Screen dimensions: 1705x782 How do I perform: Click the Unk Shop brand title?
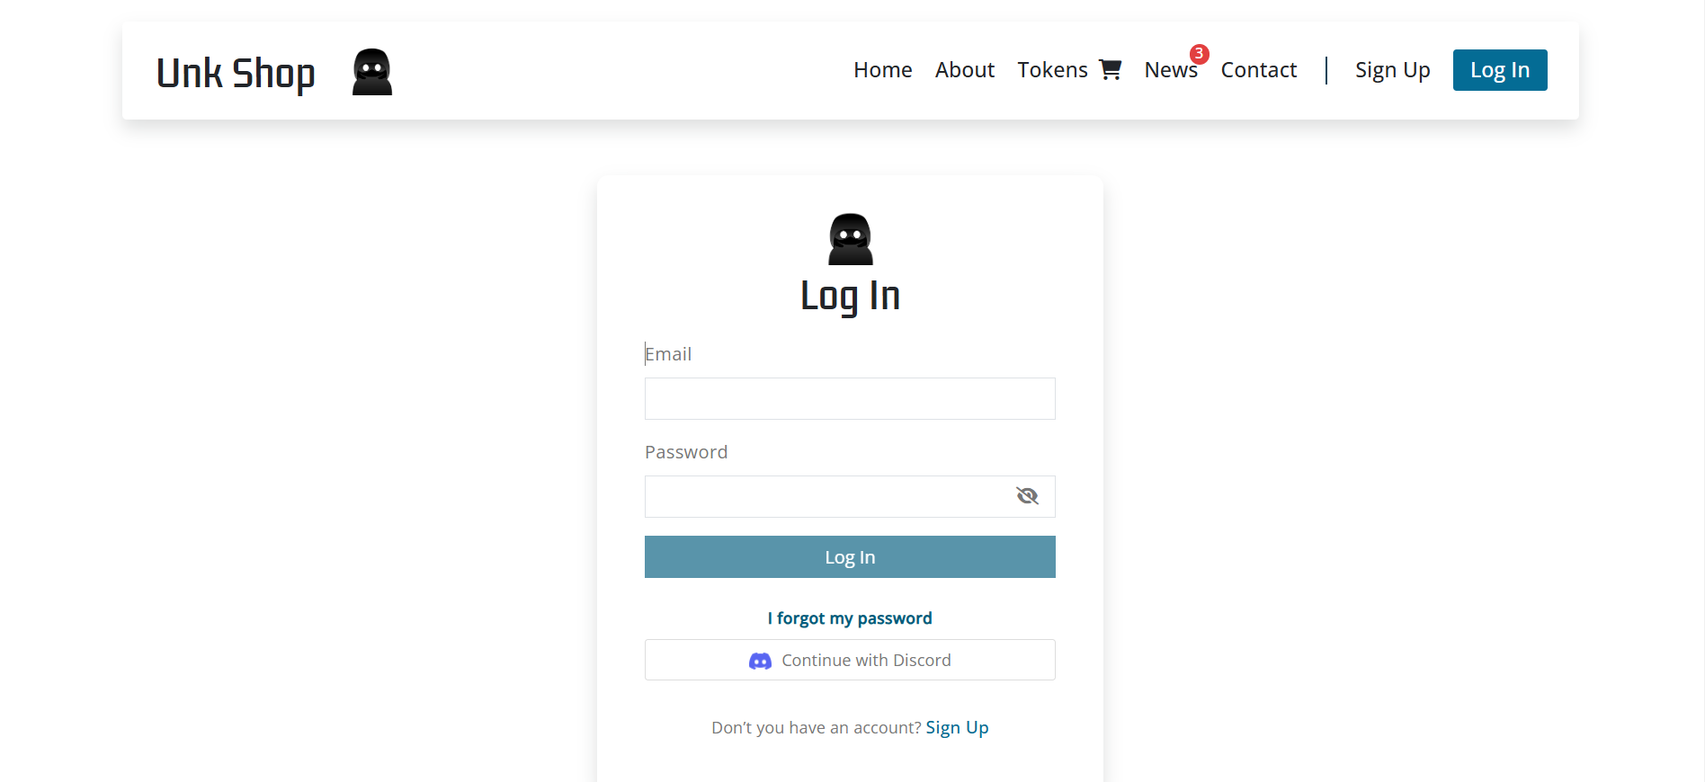(x=236, y=73)
